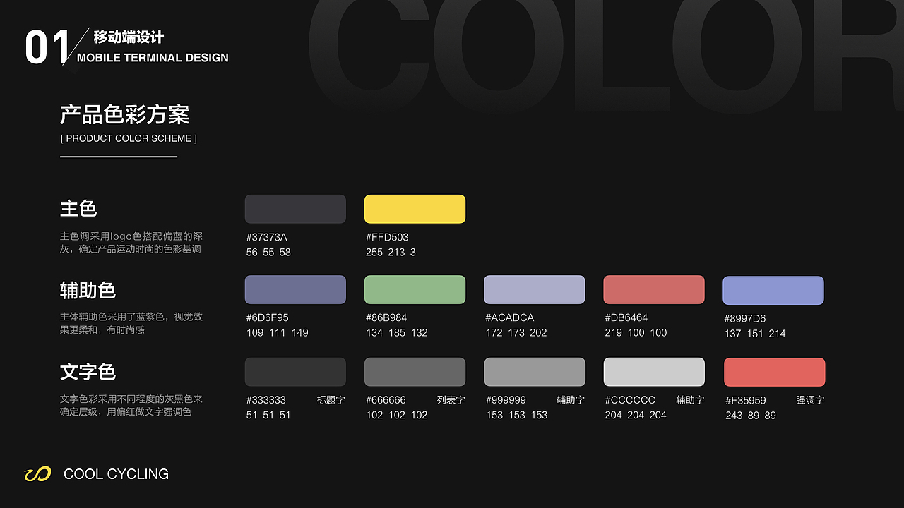The width and height of the screenshot is (904, 508).
Task: Pick the blue-purple #6D6F95 swatch
Action: coord(295,290)
